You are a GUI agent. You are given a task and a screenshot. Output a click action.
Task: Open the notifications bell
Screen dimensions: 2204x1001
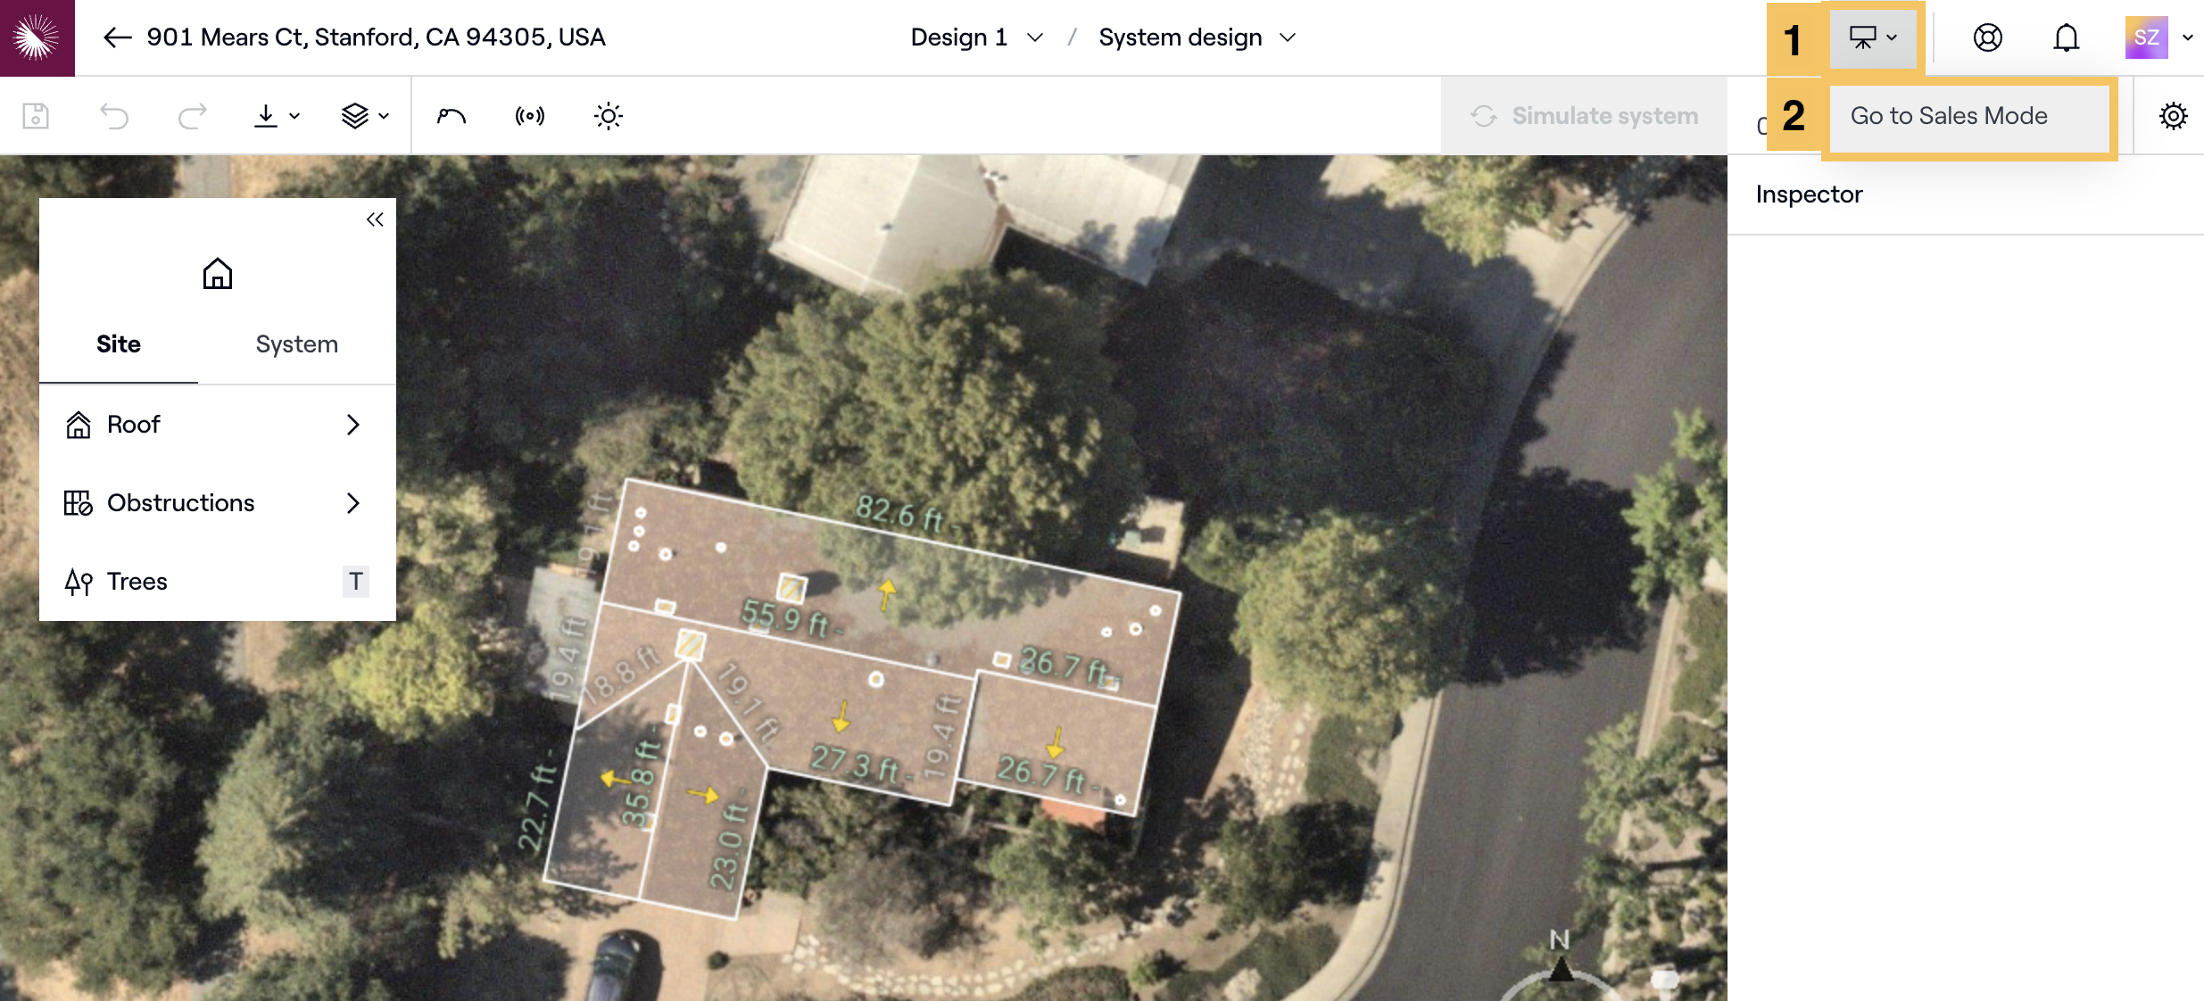(x=2066, y=37)
